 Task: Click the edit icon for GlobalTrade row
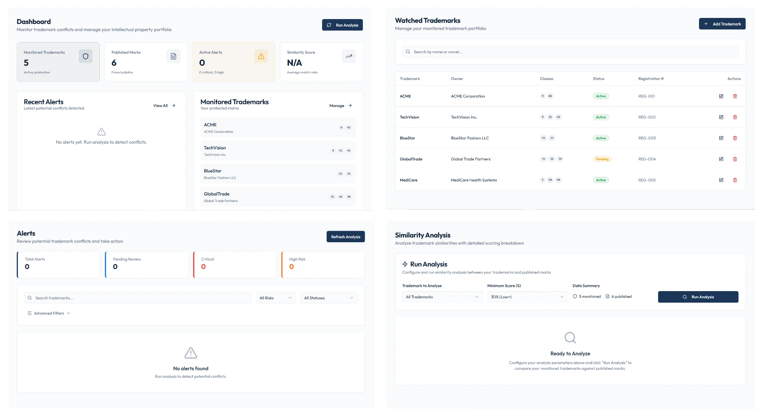721,159
